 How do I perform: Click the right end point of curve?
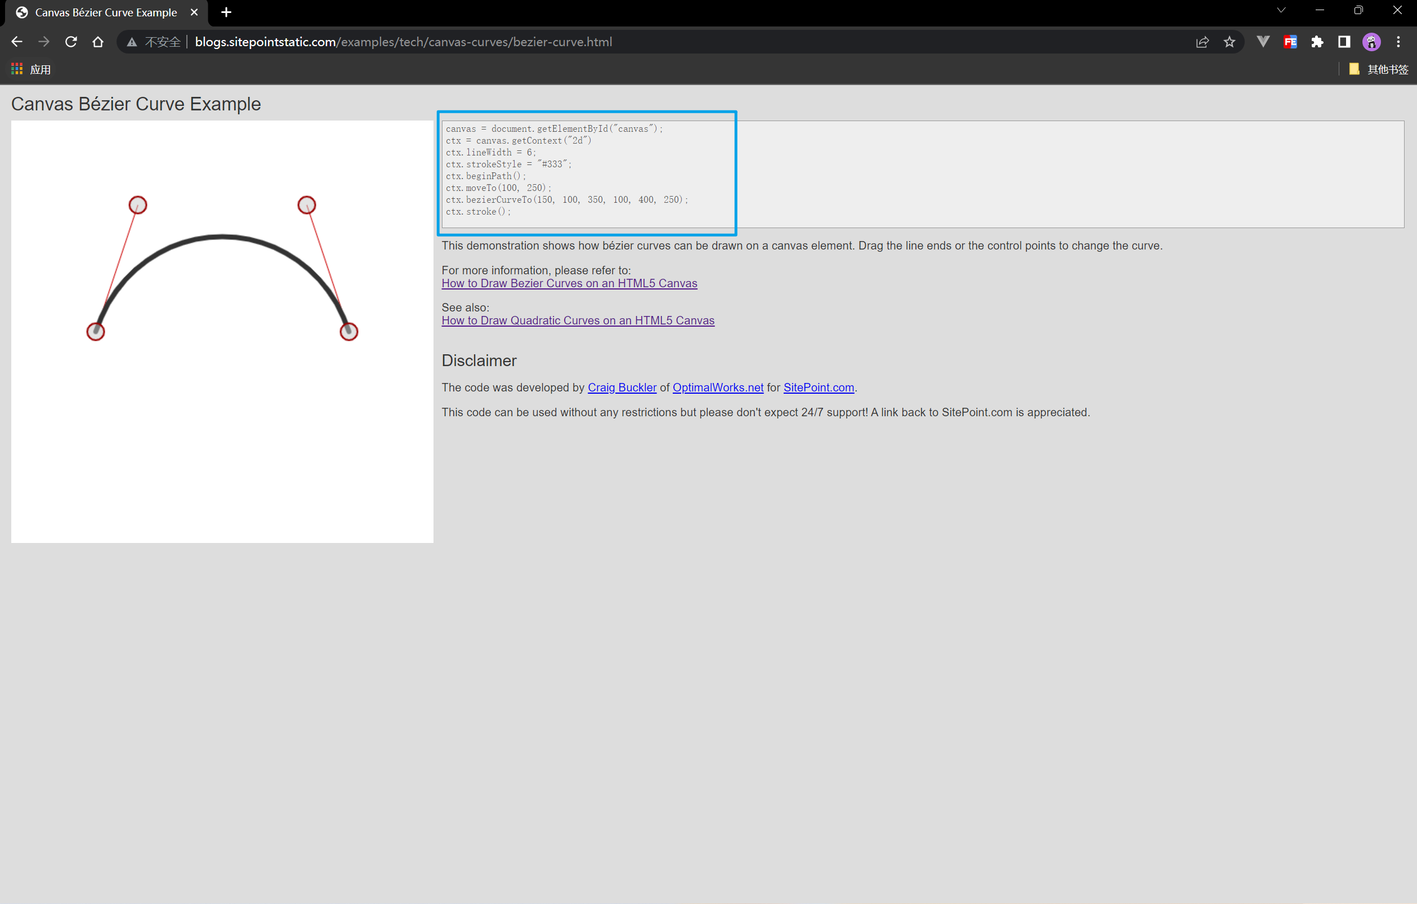349,332
